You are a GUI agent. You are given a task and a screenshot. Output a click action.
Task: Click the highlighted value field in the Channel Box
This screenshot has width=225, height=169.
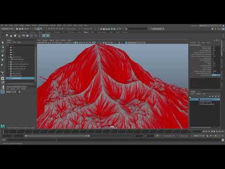216,75
